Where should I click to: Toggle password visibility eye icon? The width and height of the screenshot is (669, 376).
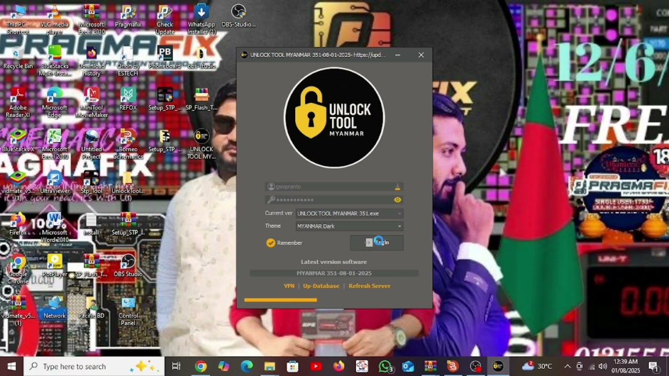pos(398,199)
